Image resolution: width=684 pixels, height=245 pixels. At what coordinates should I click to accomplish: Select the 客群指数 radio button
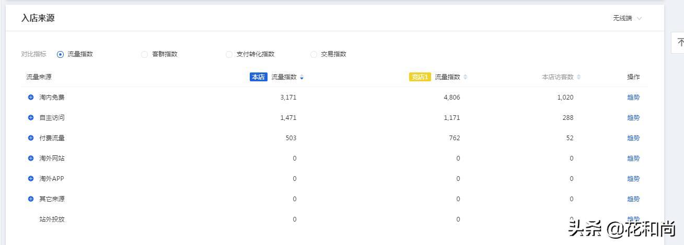[x=145, y=54]
